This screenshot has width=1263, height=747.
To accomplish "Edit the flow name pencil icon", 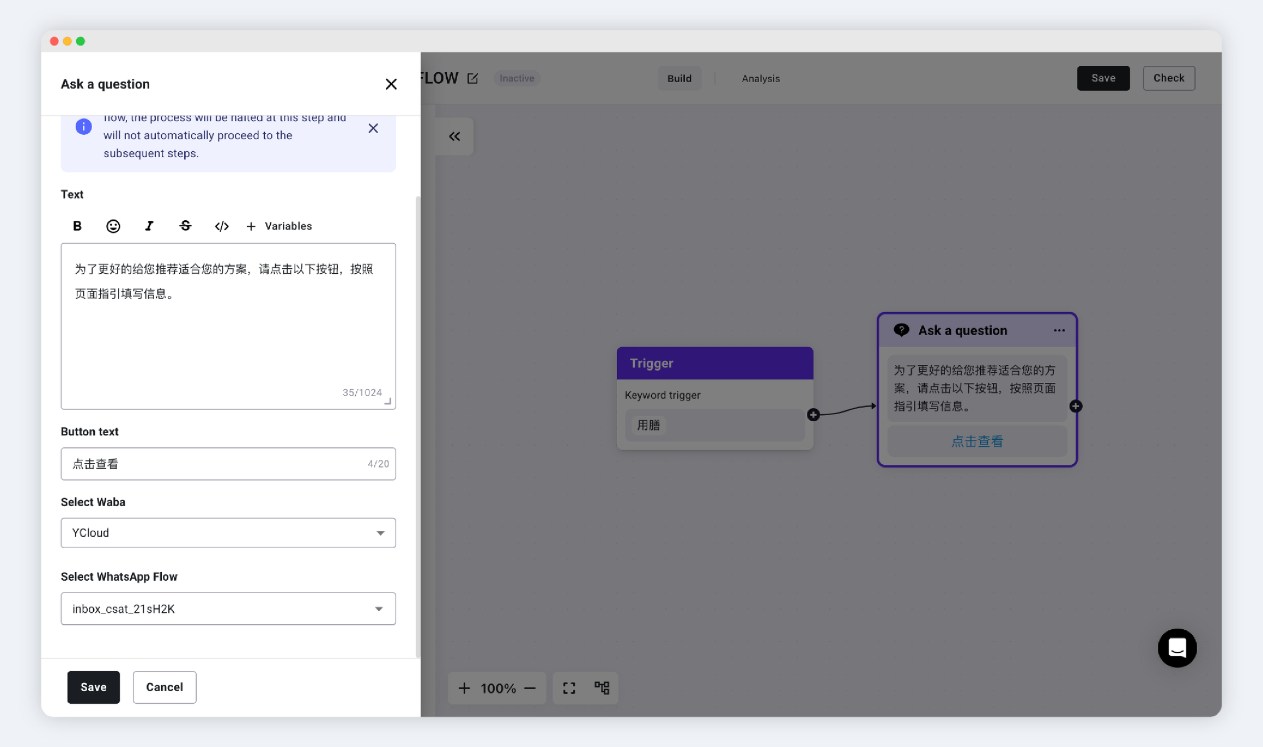I will coord(473,78).
